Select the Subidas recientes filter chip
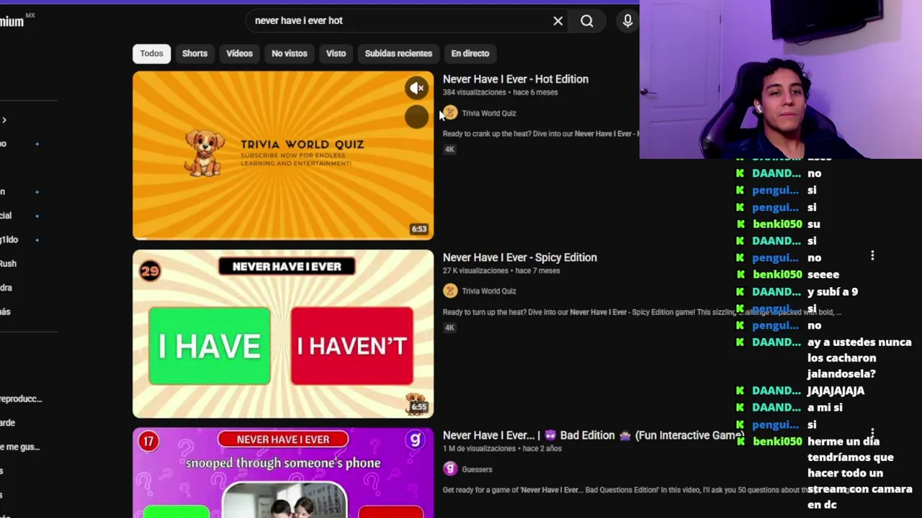The image size is (922, 518). (398, 53)
